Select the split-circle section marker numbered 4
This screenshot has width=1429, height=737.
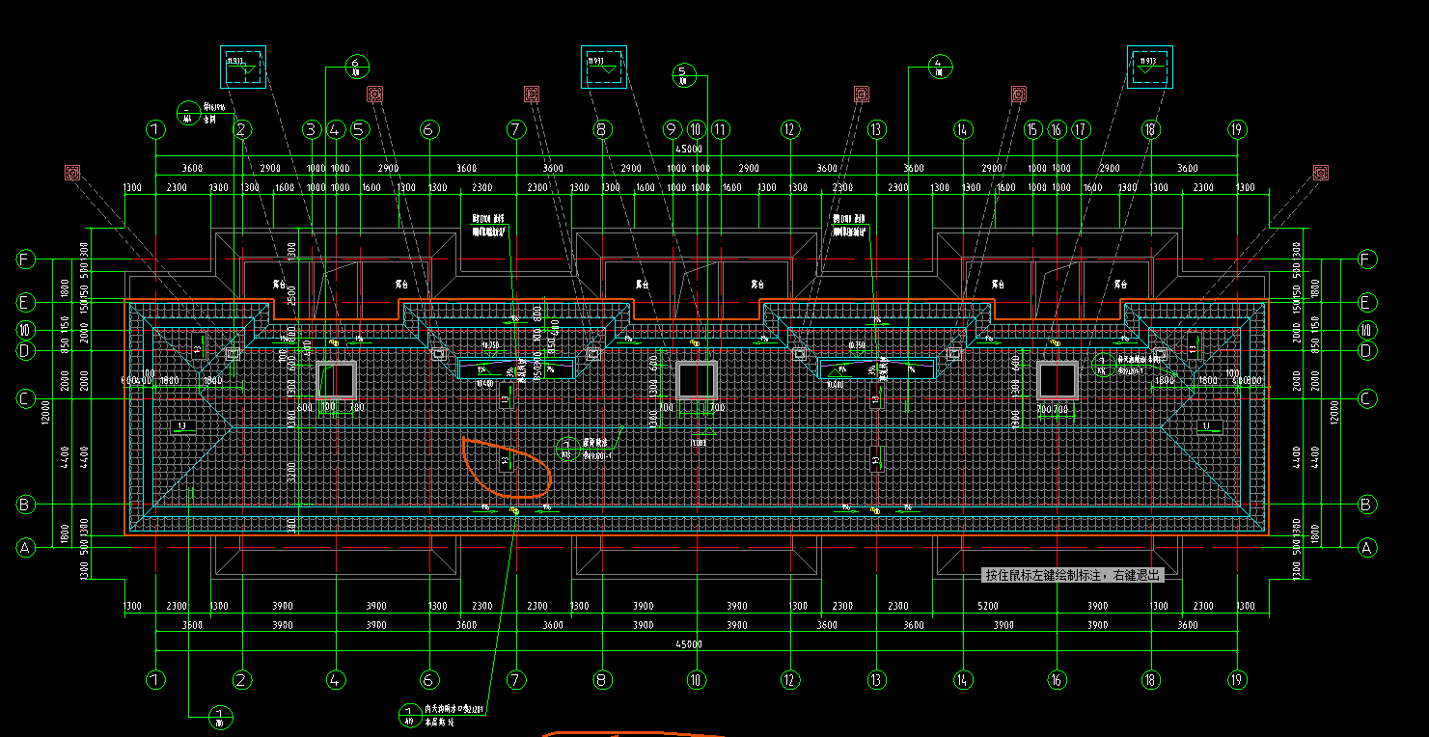[x=940, y=67]
